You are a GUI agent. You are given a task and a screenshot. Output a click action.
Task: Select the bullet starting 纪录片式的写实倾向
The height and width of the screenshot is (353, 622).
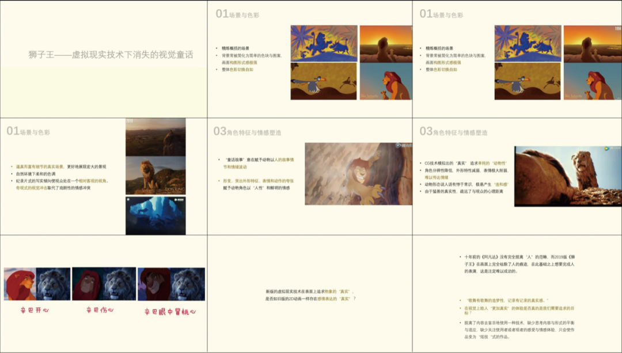tap(62, 184)
